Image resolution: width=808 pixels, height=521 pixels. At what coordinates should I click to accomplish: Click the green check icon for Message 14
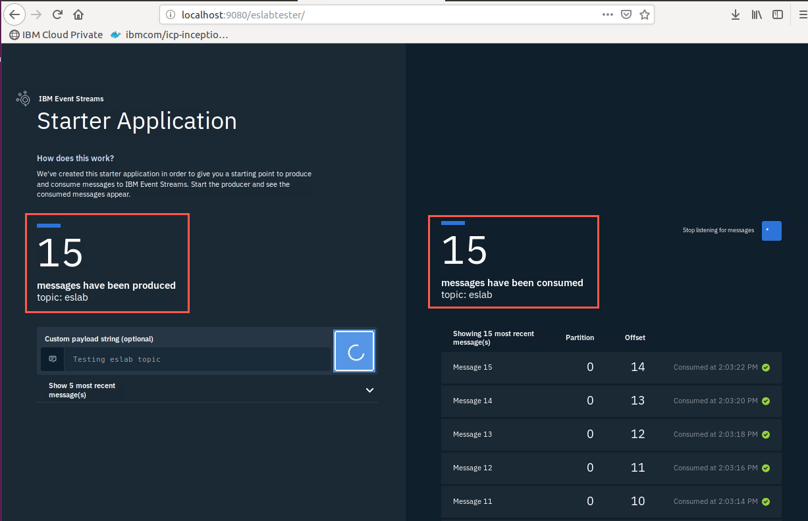(766, 401)
